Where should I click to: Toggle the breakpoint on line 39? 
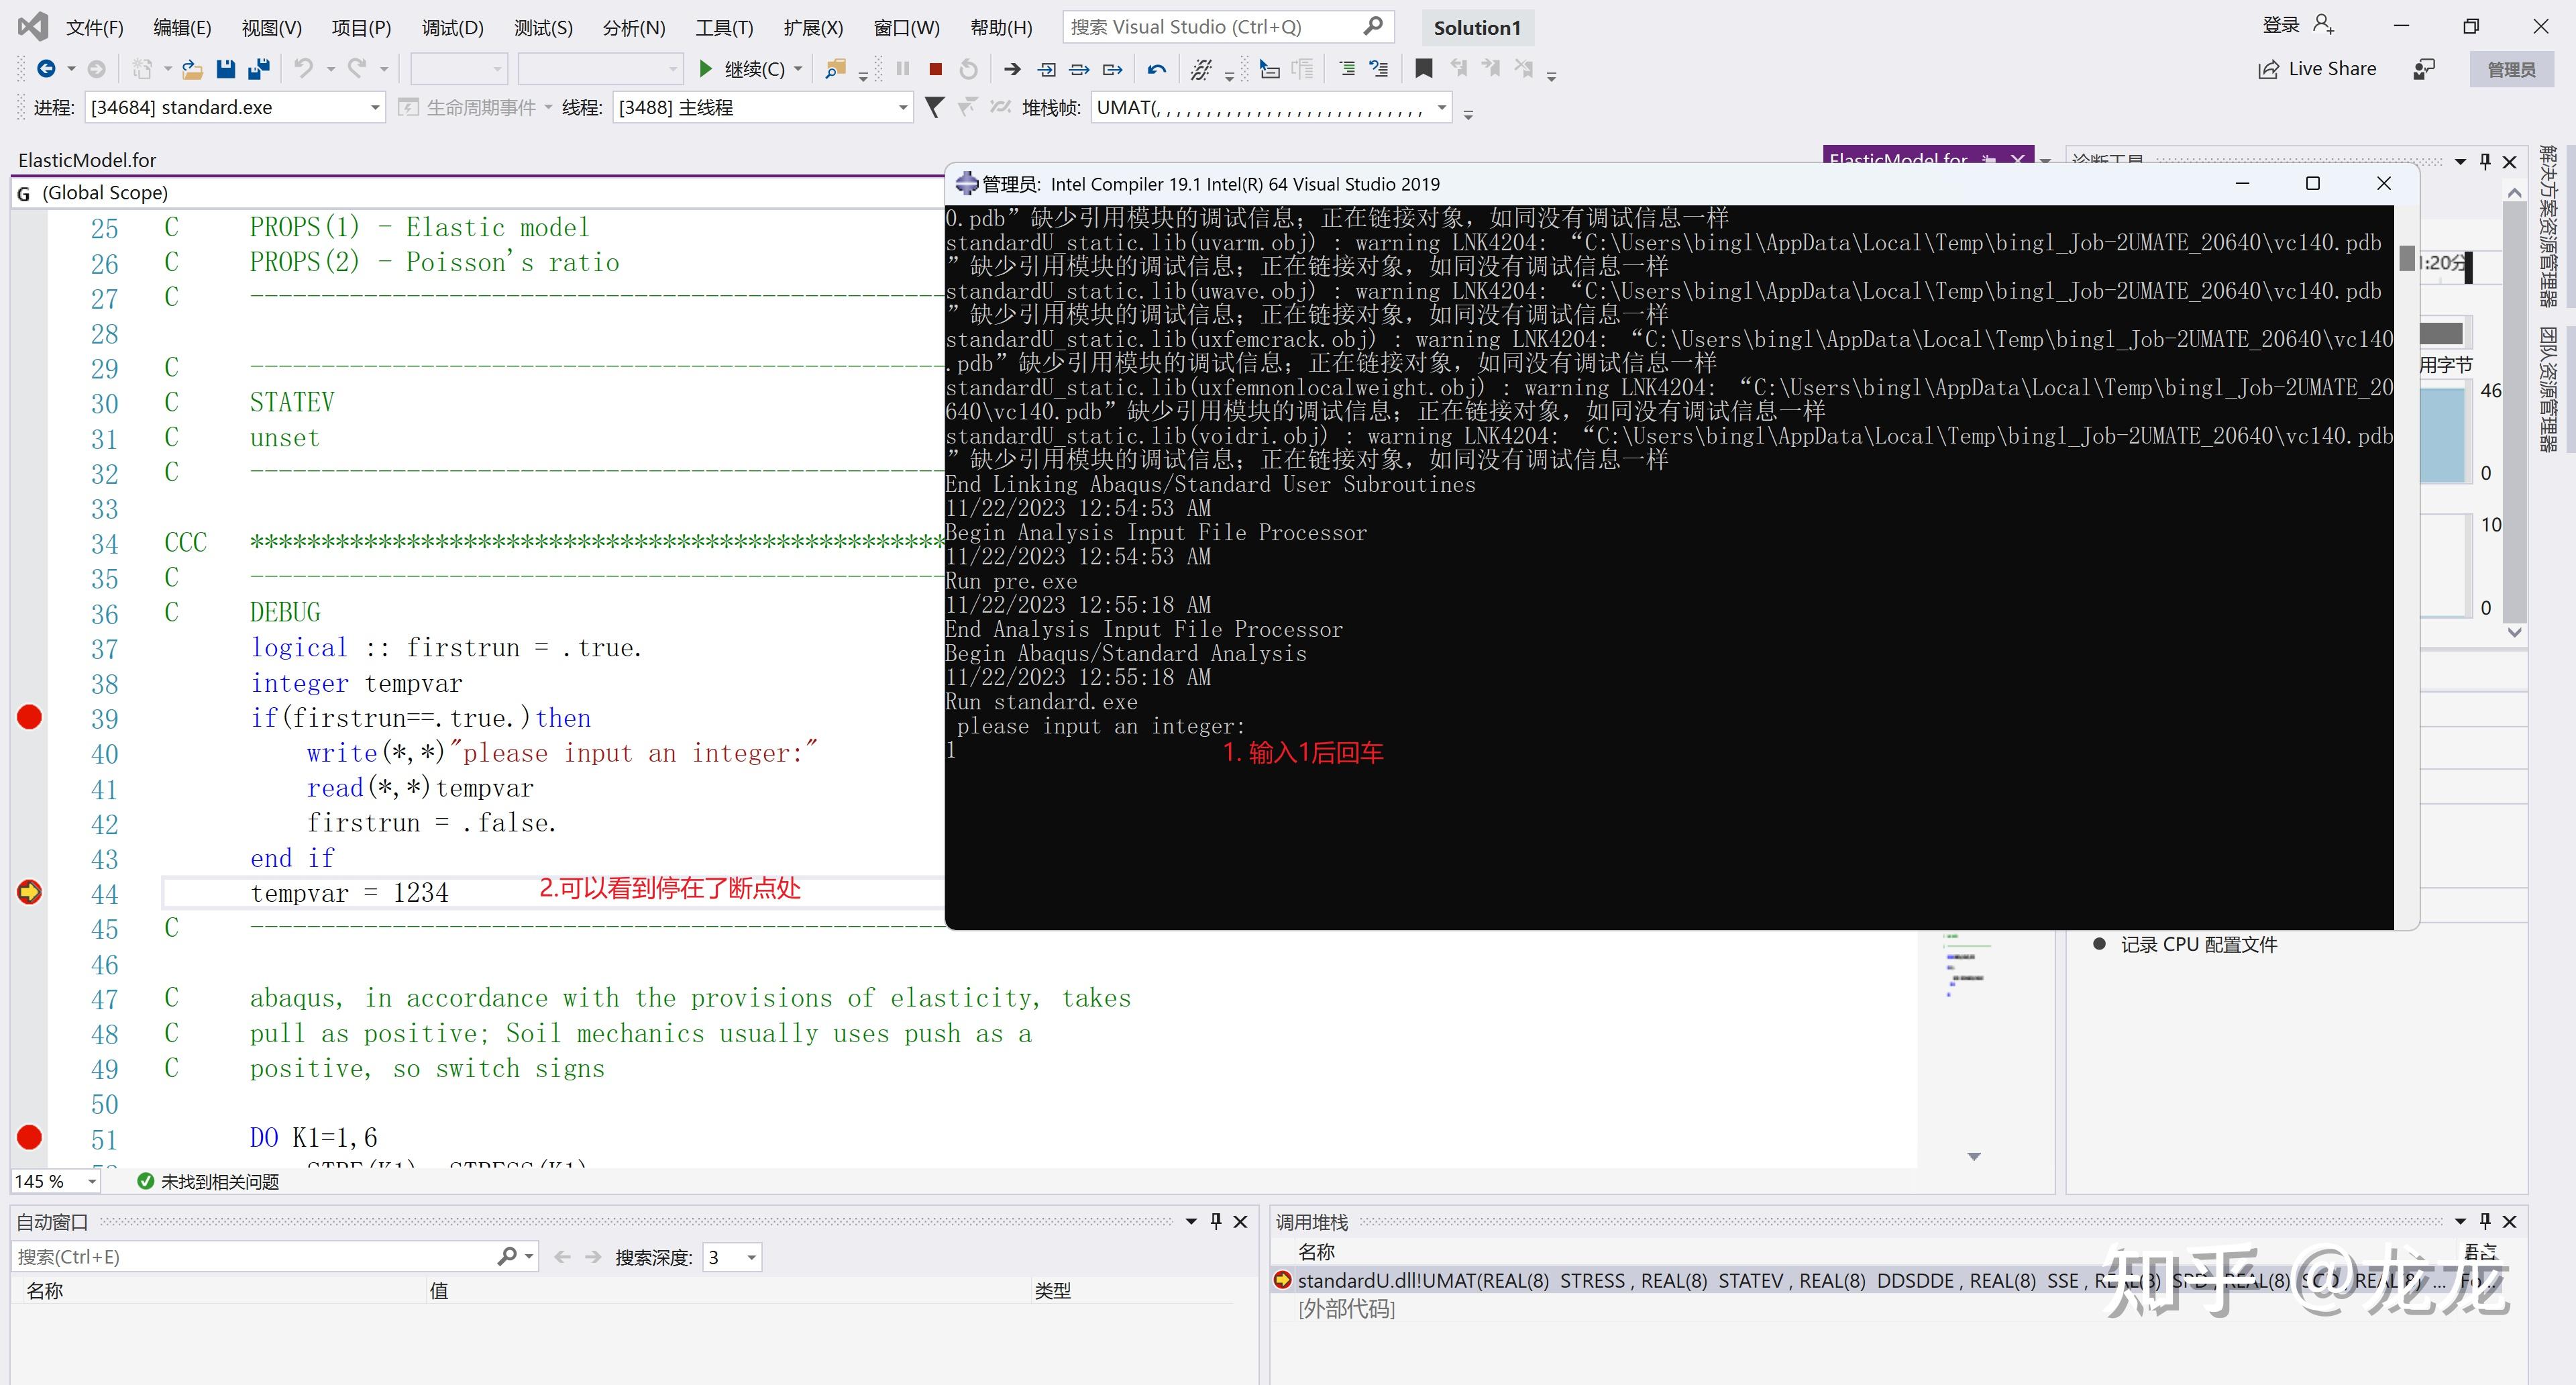pyautogui.click(x=29, y=717)
